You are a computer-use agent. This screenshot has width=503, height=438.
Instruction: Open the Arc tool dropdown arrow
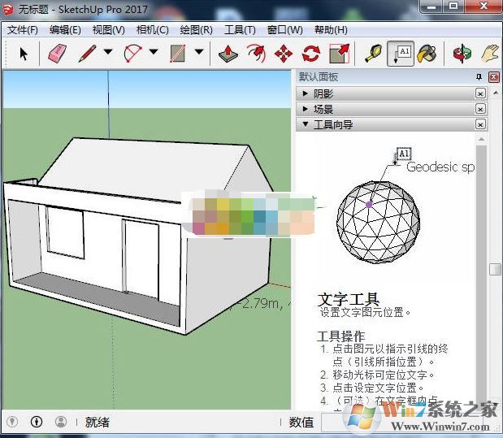tap(154, 52)
